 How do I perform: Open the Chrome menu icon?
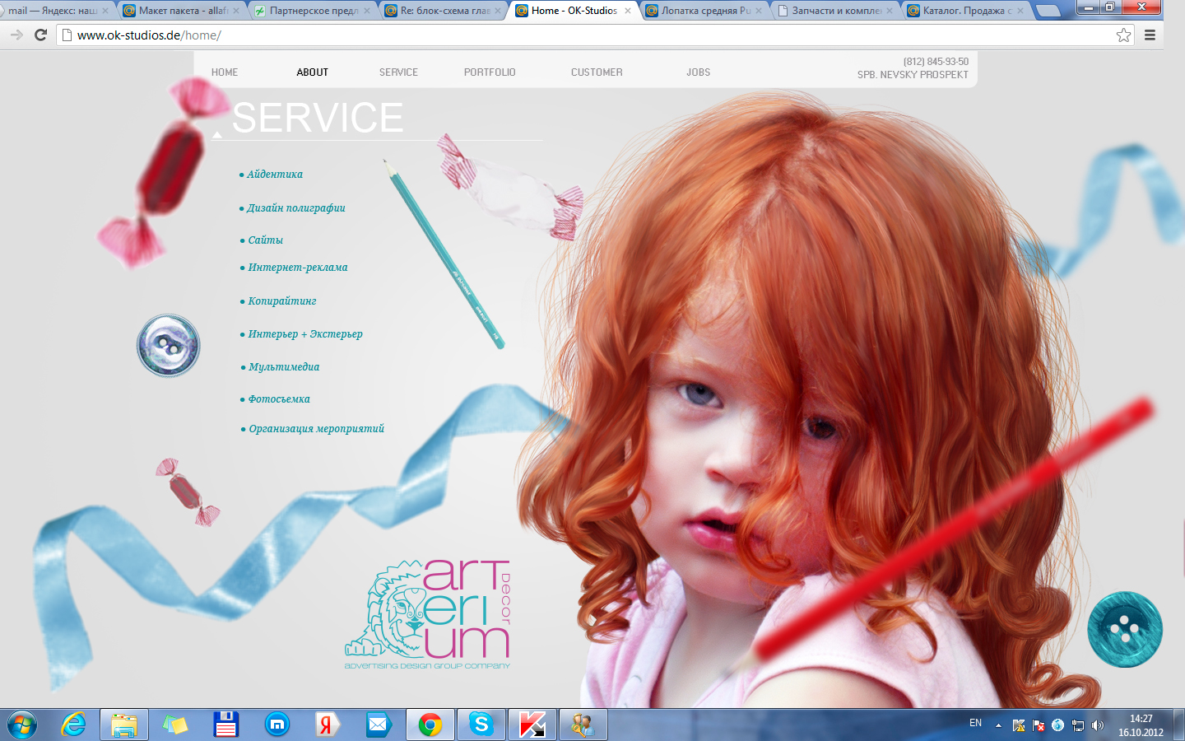pos(1150,35)
